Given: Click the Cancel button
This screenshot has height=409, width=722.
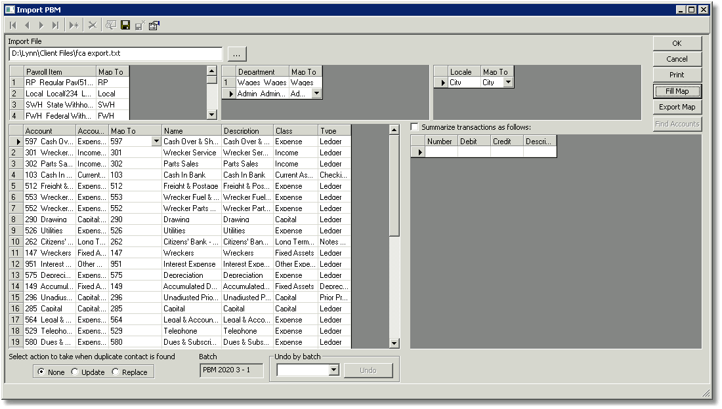Looking at the screenshot, I should (677, 59).
